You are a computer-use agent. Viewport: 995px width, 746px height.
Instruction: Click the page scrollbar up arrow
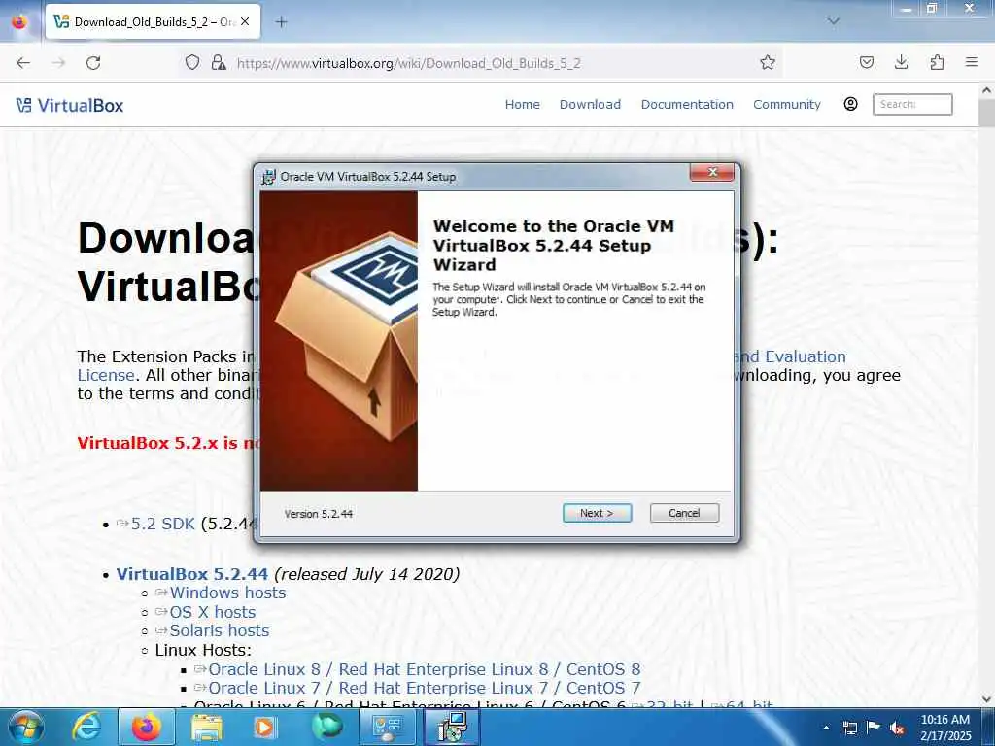987,90
